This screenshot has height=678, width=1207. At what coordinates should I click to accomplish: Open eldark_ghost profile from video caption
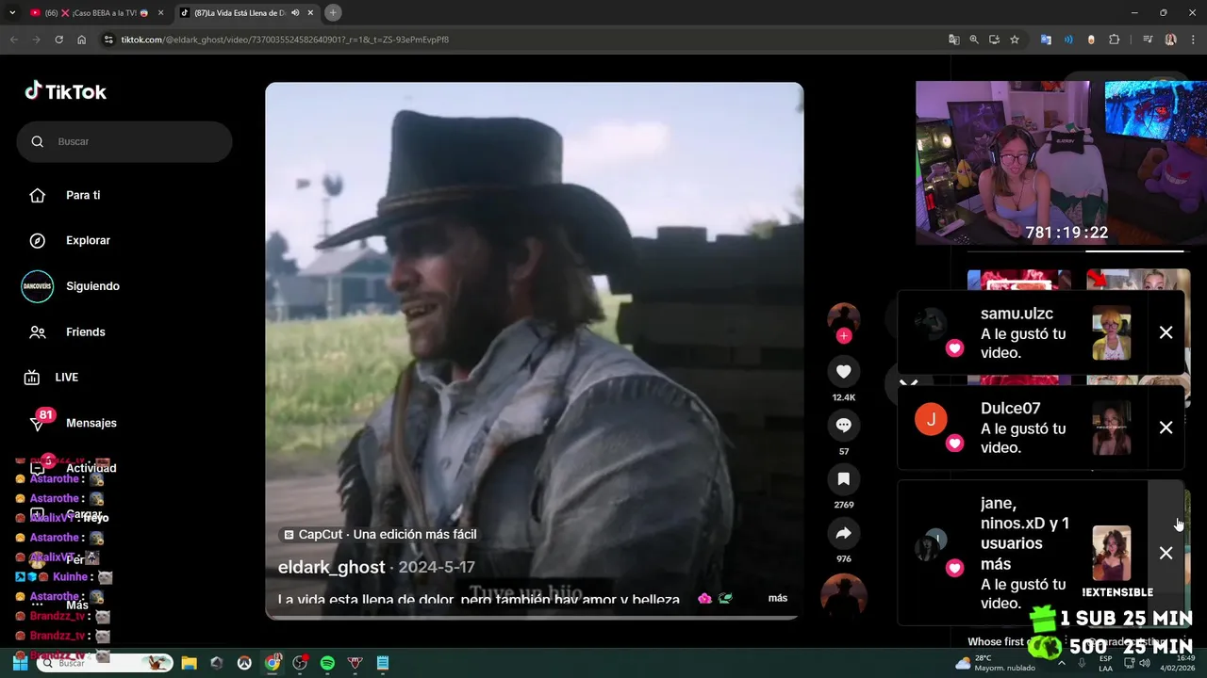tap(331, 567)
